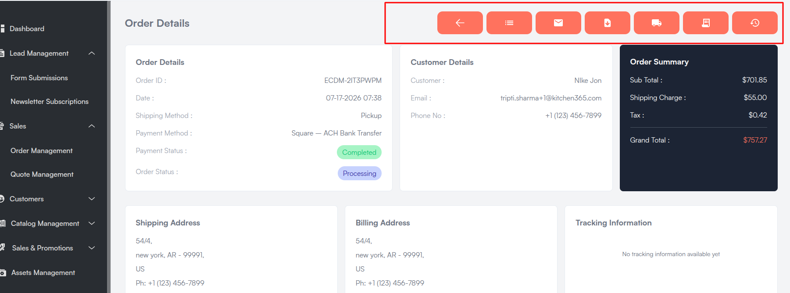Viewport: 790px width, 293px height.
Task: Open the Dashboard menu item
Action: click(27, 29)
